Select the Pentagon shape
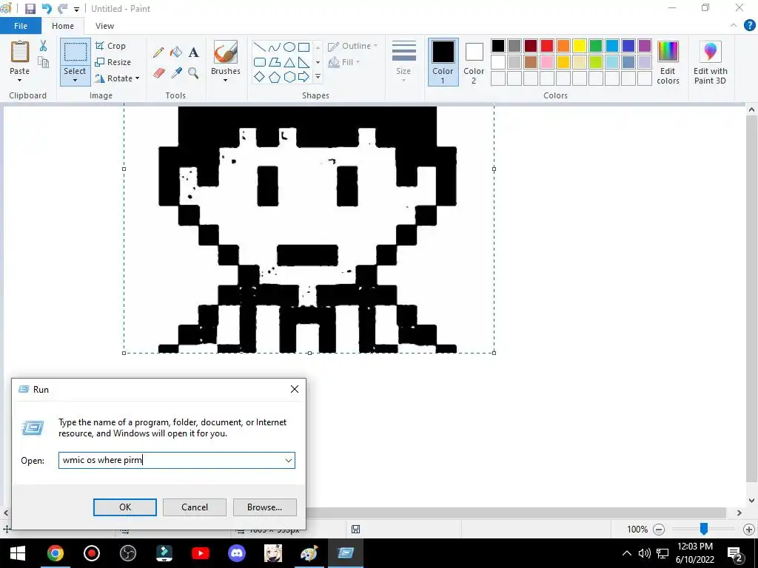The height and width of the screenshot is (568, 758). click(x=275, y=77)
